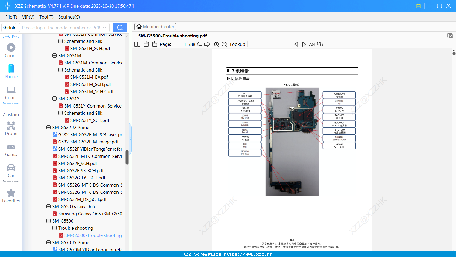This screenshot has height=257, width=456.
Task: Open SM-G531H_SCH.pdf
Action: pos(90,48)
